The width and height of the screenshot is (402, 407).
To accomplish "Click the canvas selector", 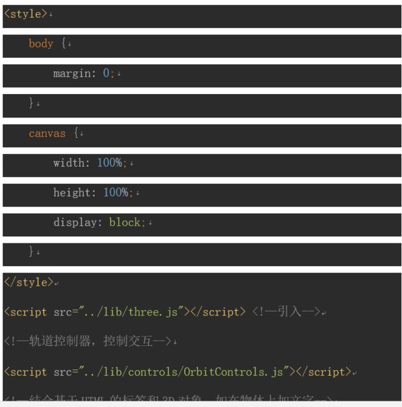I will (47, 134).
